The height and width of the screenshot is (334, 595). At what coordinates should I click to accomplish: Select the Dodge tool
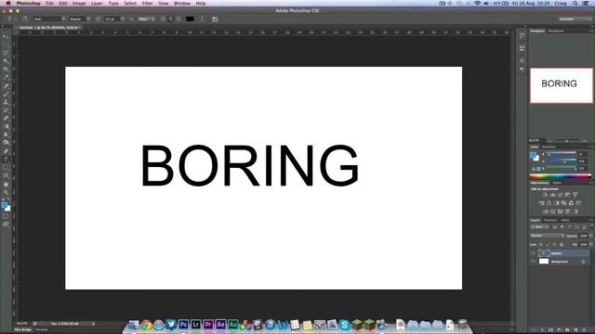6,142
